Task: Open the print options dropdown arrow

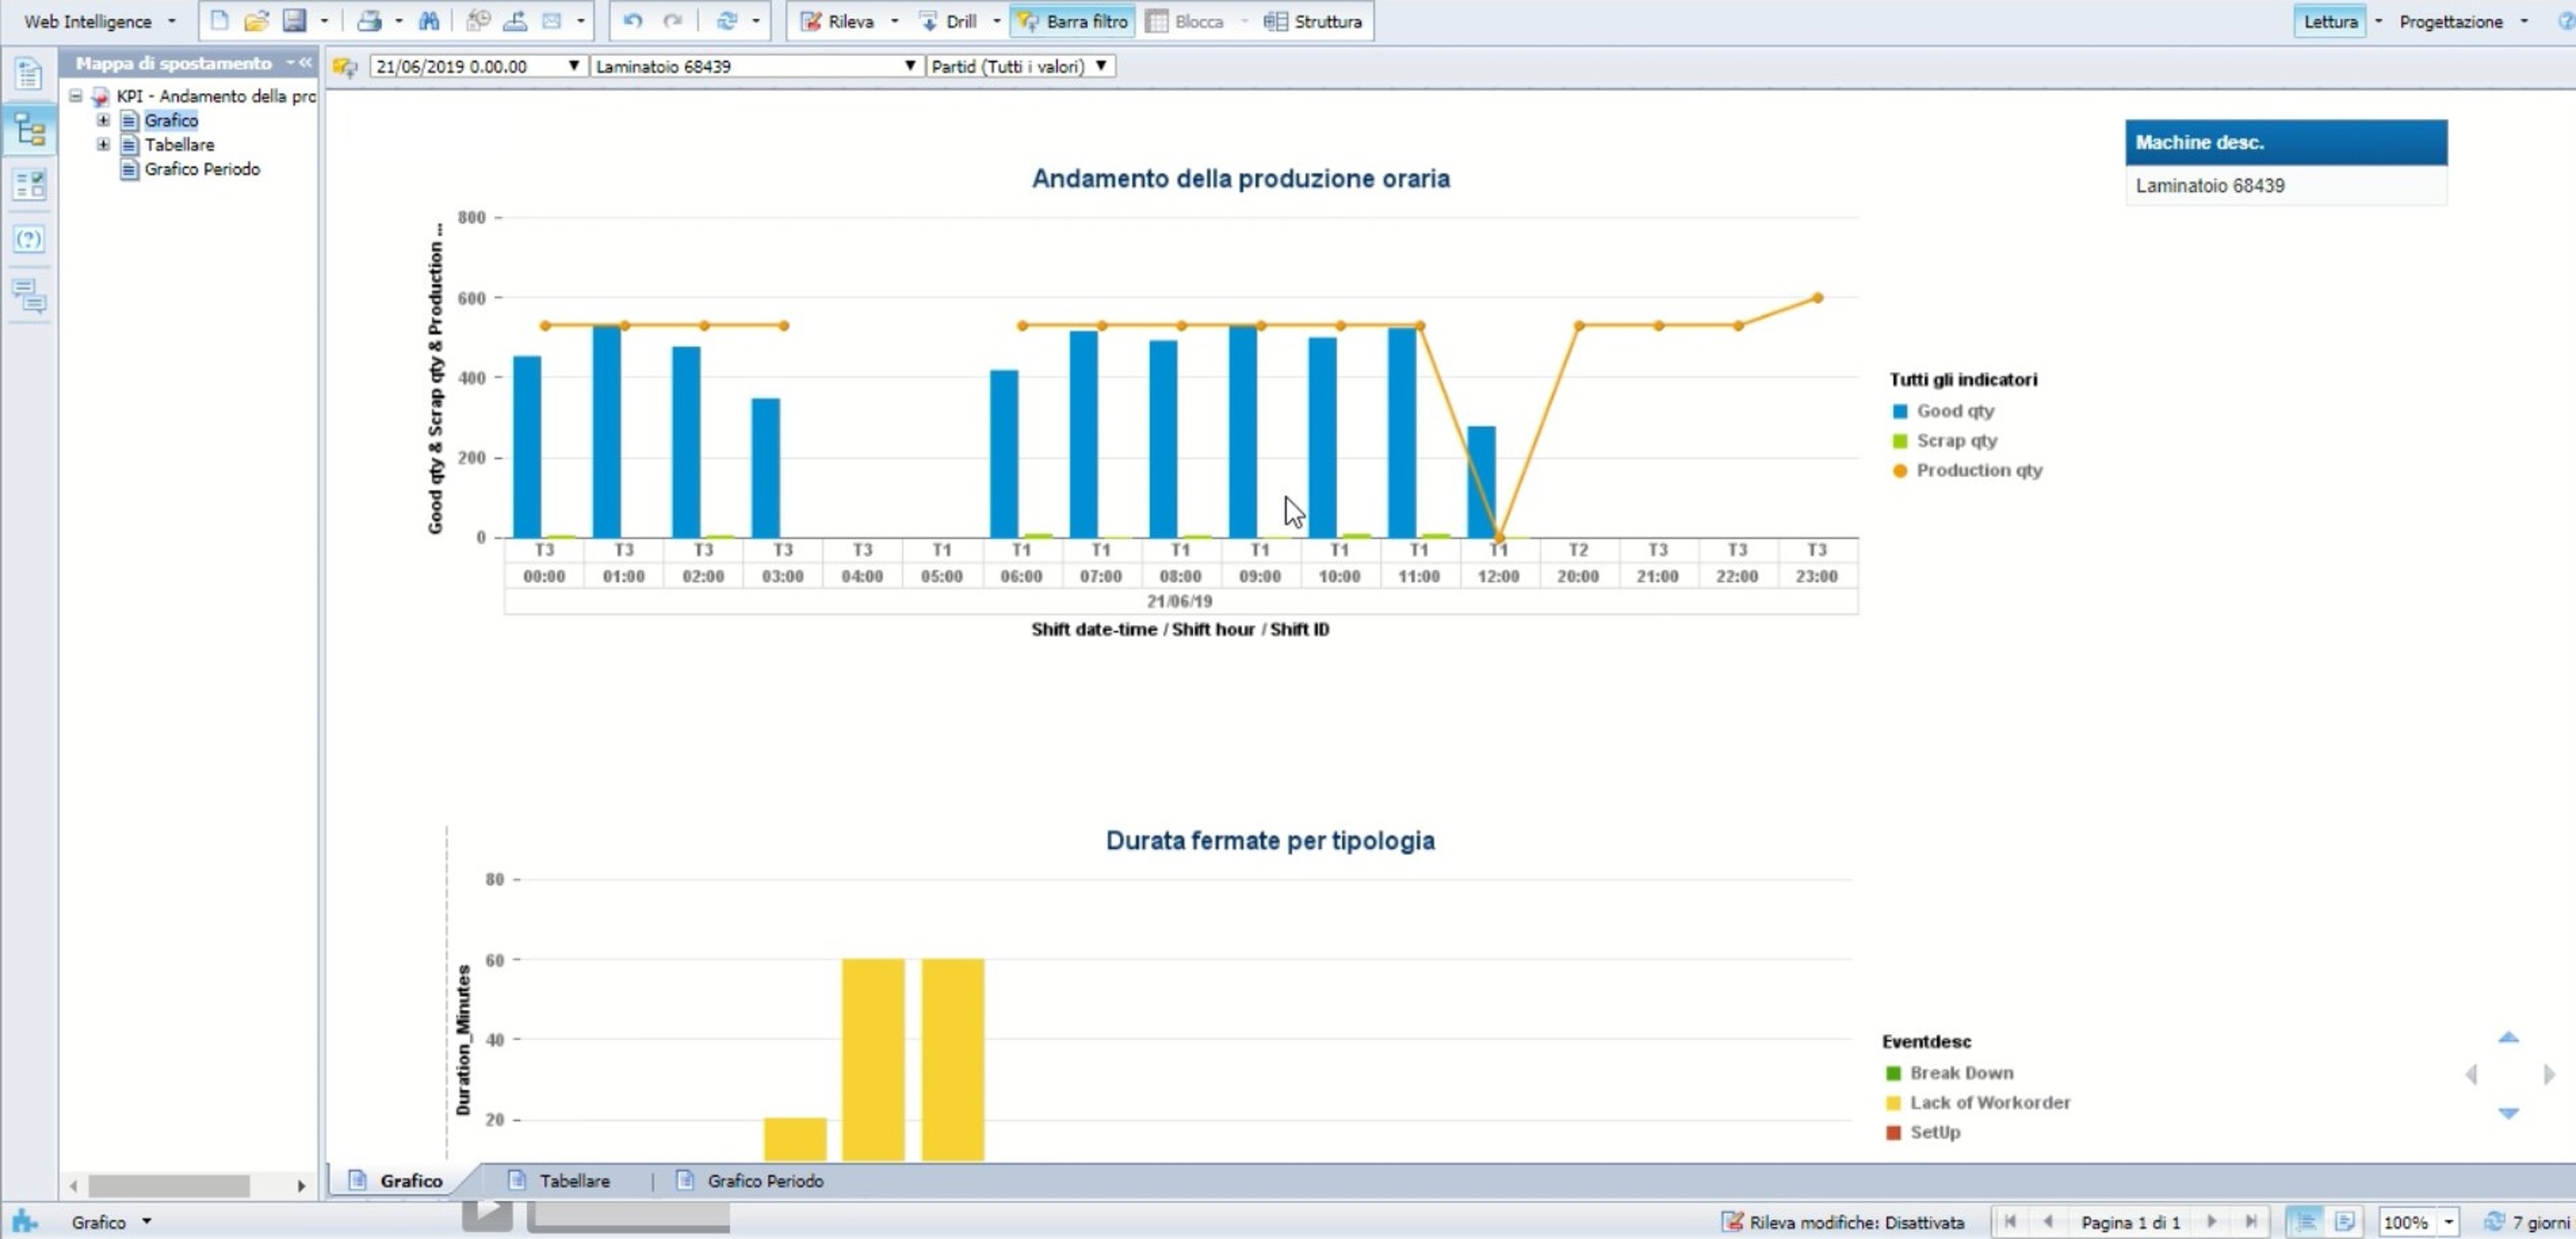Action: point(399,21)
